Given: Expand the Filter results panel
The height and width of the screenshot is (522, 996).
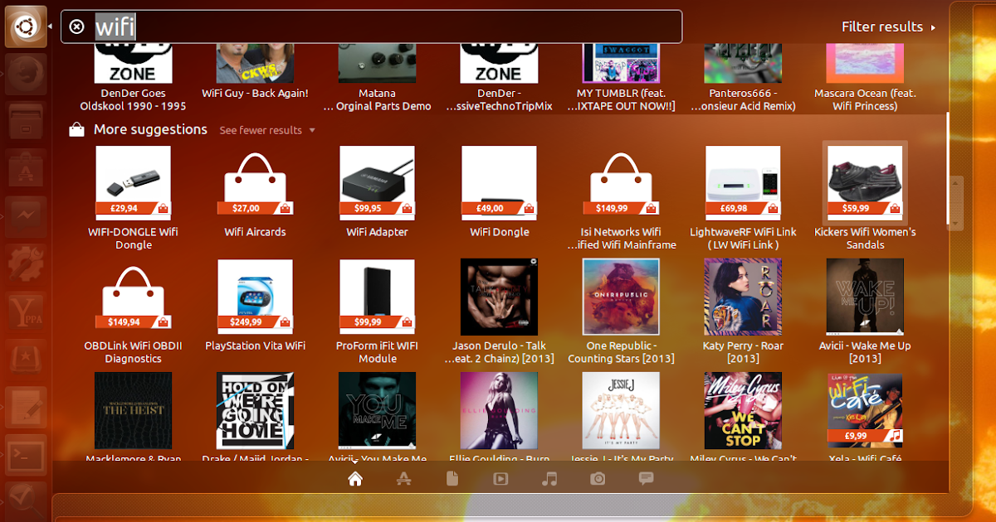Looking at the screenshot, I should [x=888, y=27].
